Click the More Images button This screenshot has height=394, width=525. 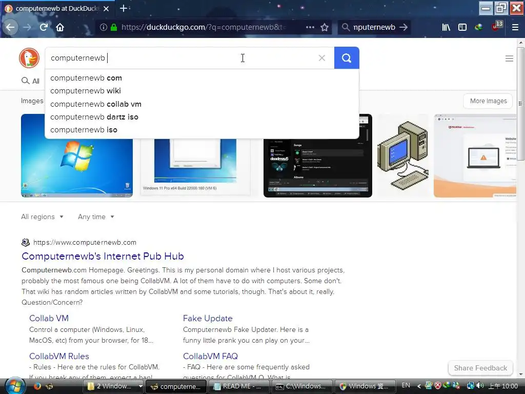[488, 101]
